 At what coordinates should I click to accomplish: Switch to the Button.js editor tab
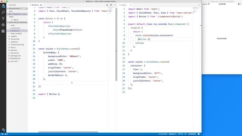(x=35, y=5)
